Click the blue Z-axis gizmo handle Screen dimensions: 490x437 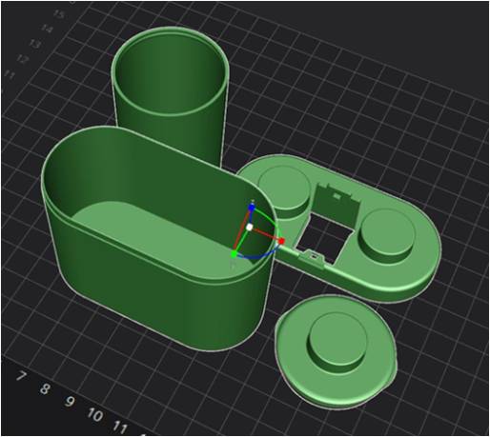(252, 208)
